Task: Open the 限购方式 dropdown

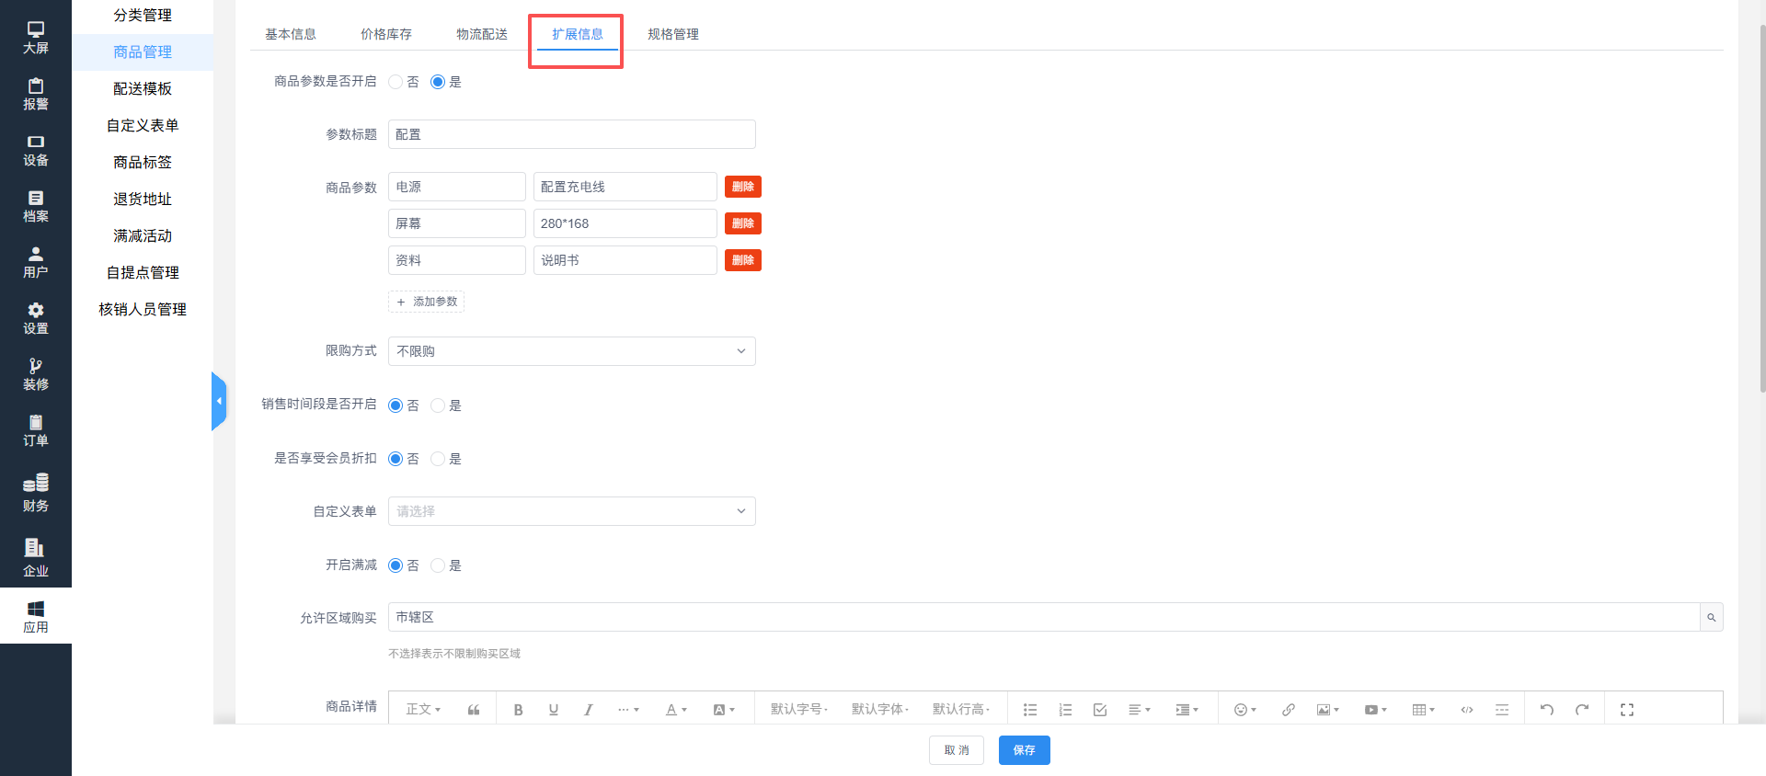Action: [x=572, y=351]
